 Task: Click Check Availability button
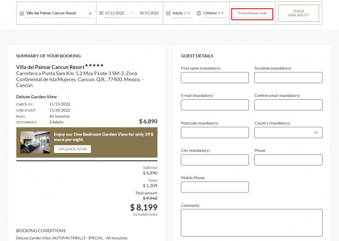coord(299,13)
